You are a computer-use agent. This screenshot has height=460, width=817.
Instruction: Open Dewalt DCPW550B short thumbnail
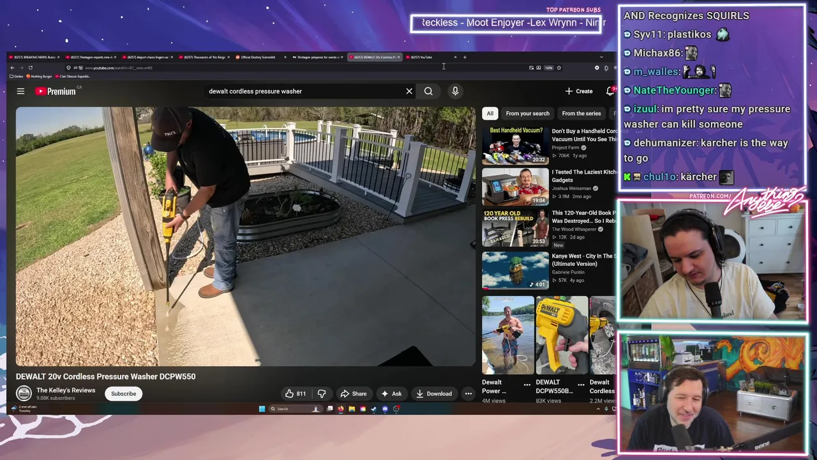[x=562, y=335]
